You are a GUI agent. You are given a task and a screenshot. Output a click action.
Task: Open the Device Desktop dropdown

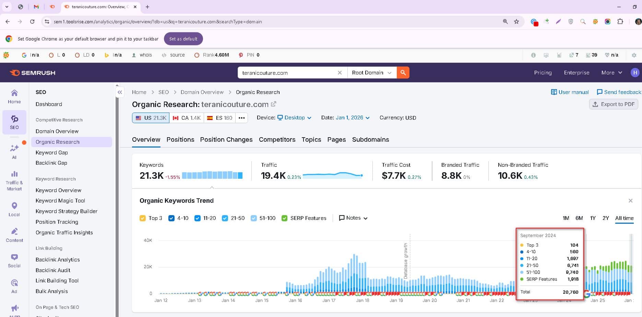coord(294,118)
